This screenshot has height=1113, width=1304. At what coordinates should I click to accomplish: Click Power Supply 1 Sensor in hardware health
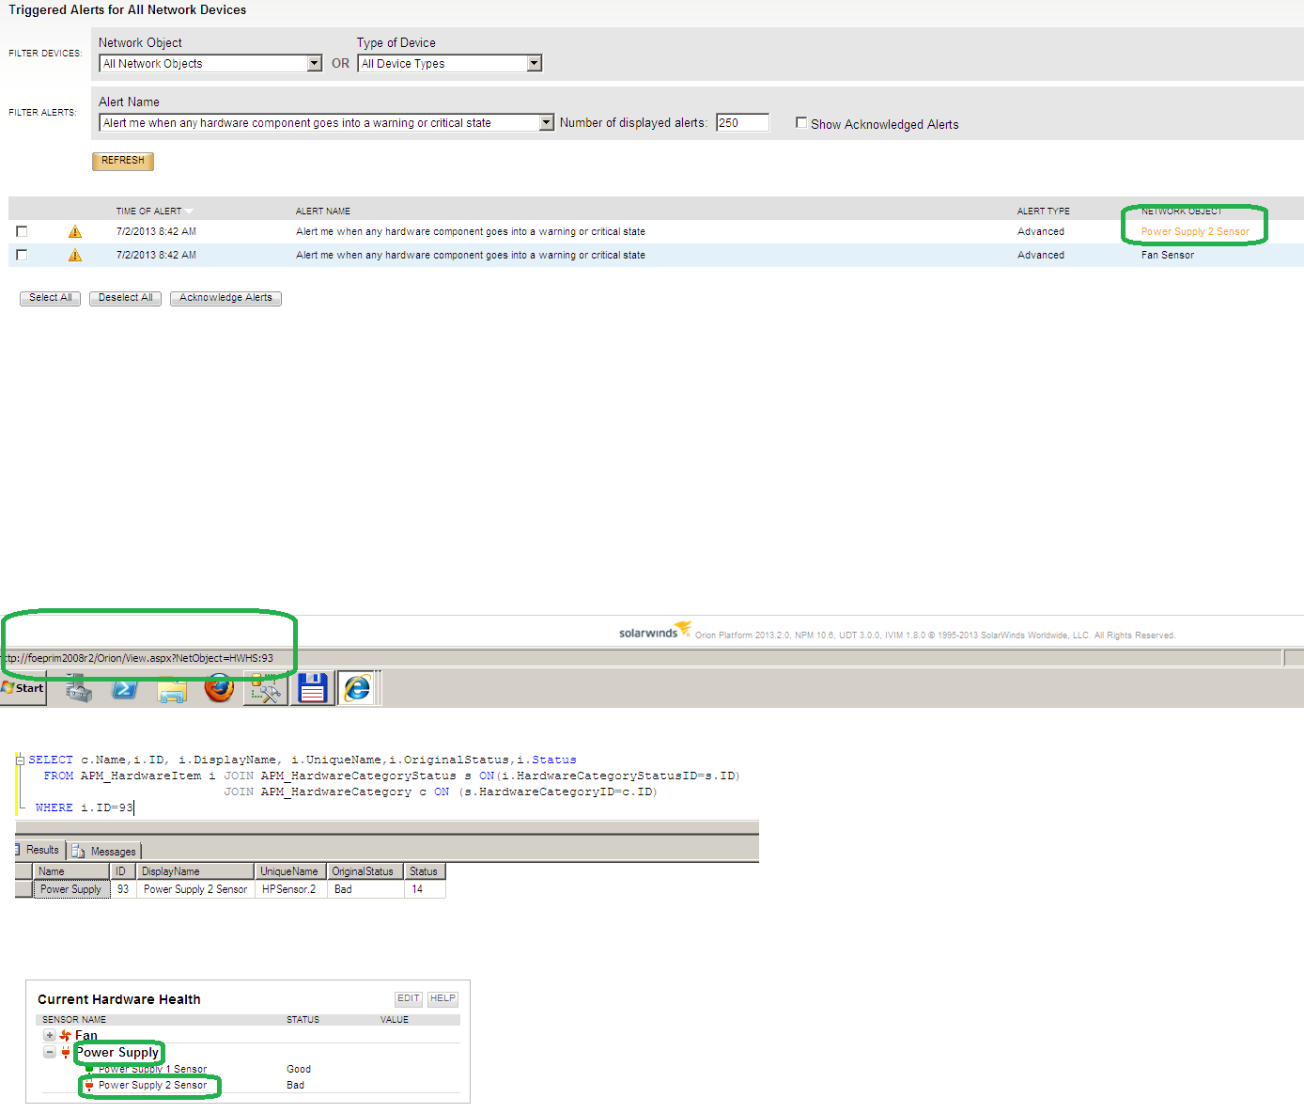152,1069
